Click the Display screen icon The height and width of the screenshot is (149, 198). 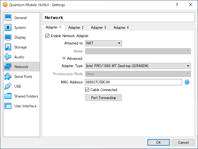8,37
